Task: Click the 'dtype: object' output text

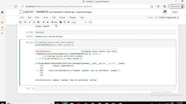Action: tap(42, 26)
